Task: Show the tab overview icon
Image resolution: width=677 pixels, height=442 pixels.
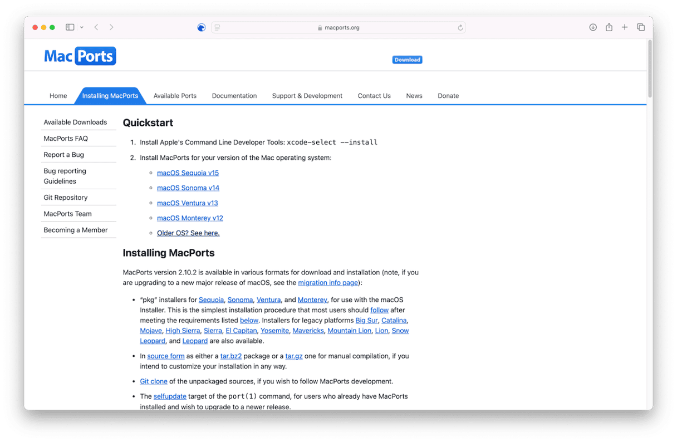Action: 641,27
